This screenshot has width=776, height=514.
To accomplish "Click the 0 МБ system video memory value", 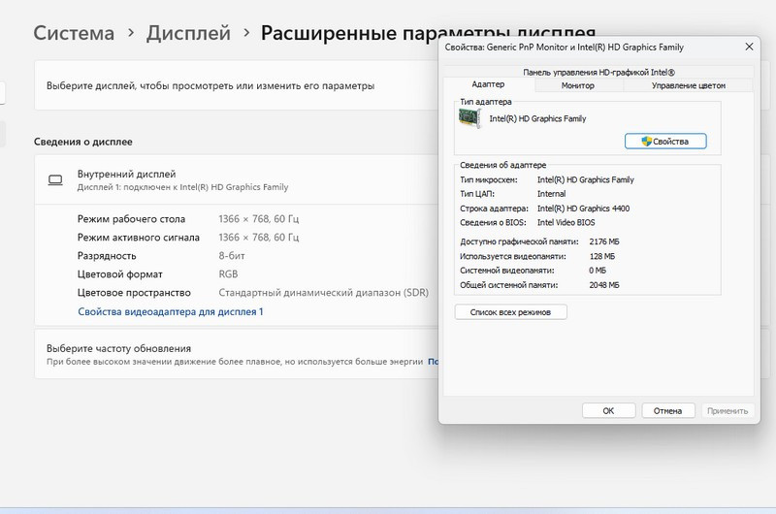I will coord(598,271).
